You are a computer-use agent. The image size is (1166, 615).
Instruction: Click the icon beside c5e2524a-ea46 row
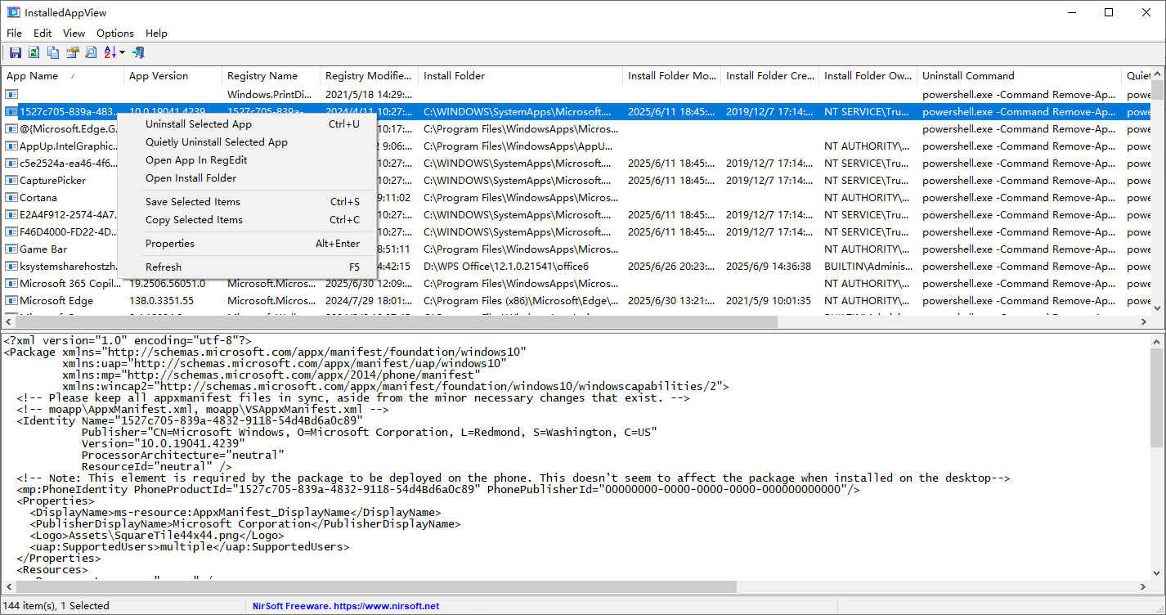tap(11, 163)
